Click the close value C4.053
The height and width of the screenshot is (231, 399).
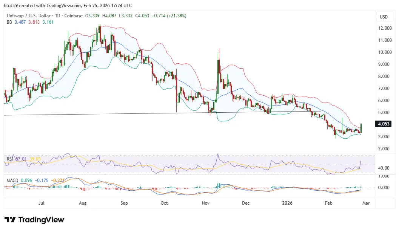(142, 16)
